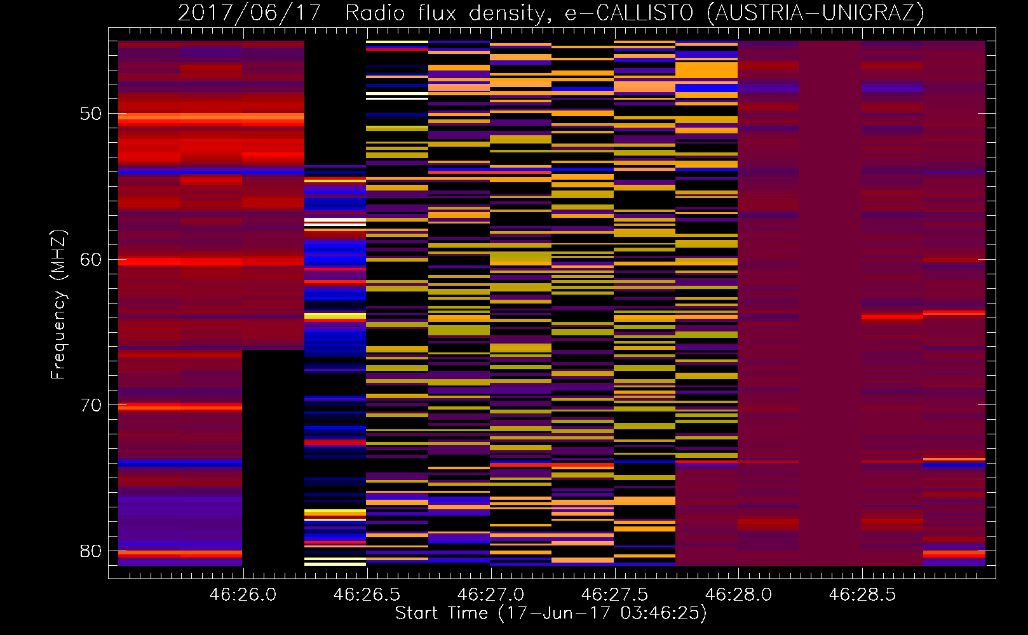The height and width of the screenshot is (635, 1028).
Task: Click the 46:27.5 time tick label
Action: [614, 595]
